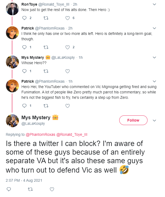Open the @Ronald_Toye_III mention in Replying to
Viewport: 165px width, 197px height.
[72, 134]
